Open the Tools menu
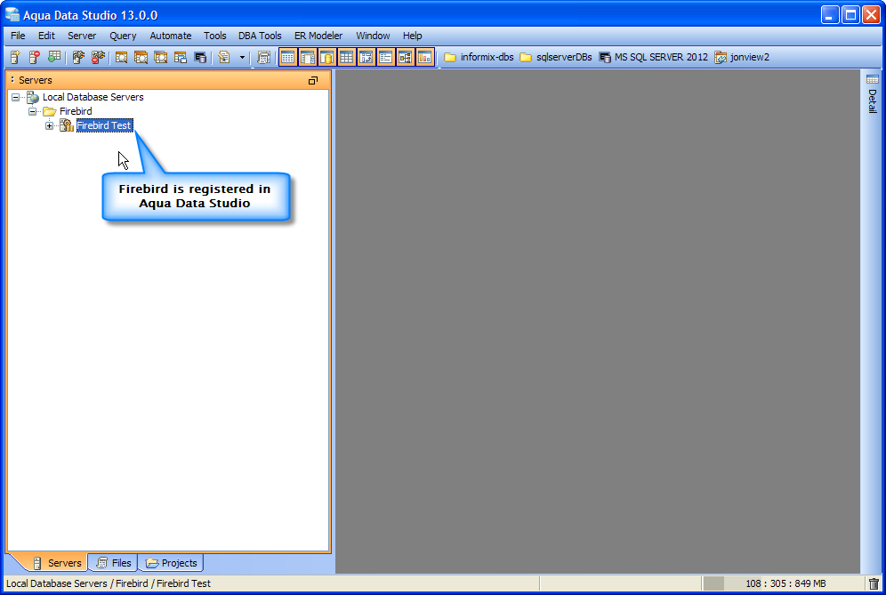The height and width of the screenshot is (595, 886). [x=214, y=36]
